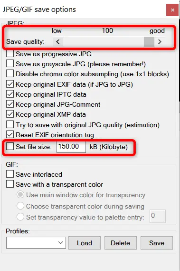Click the Save profile button
Image resolution: width=180 pixels, height=271 pixels.
point(157,243)
